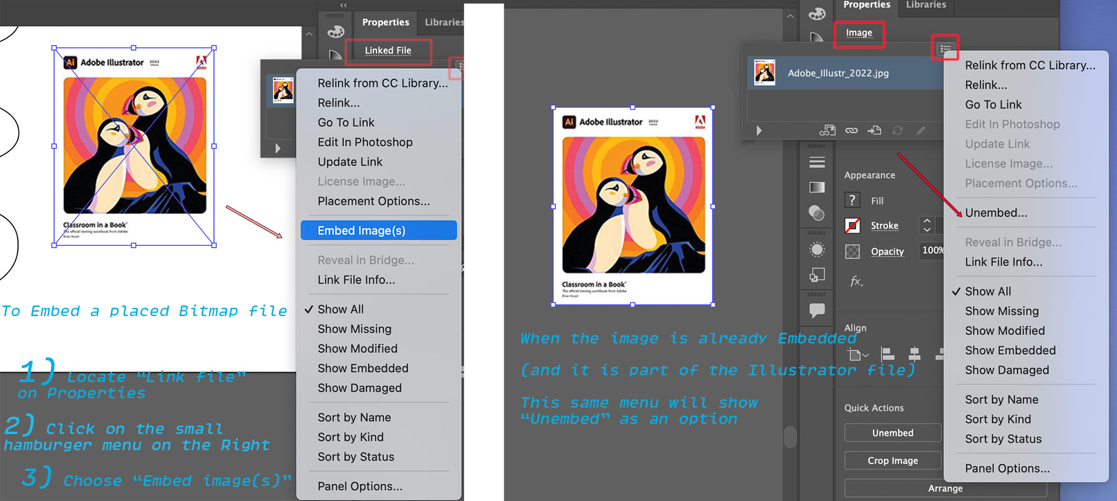The image size is (1117, 501).
Task: Expand link info triangle in right Links panel
Action: [x=758, y=131]
